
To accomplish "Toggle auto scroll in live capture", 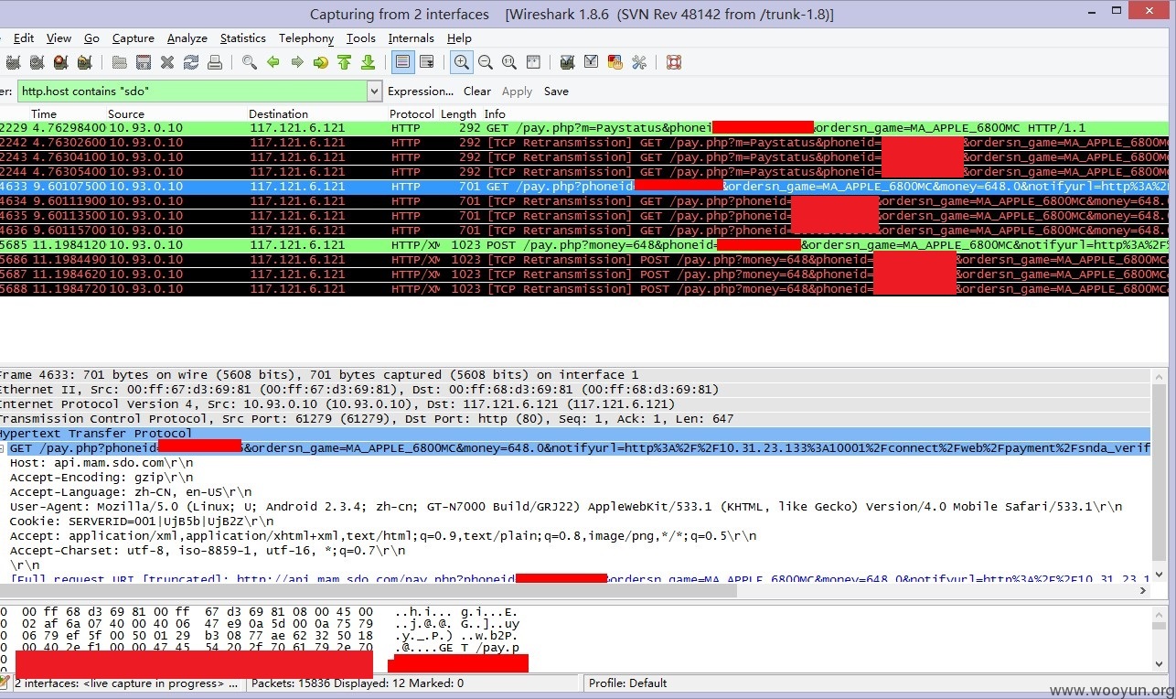I will click(426, 62).
